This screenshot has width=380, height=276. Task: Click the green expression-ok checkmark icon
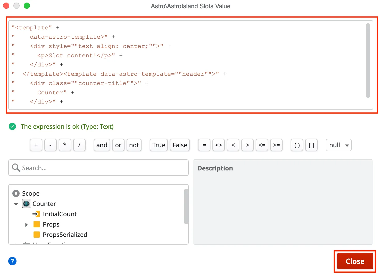pos(12,126)
